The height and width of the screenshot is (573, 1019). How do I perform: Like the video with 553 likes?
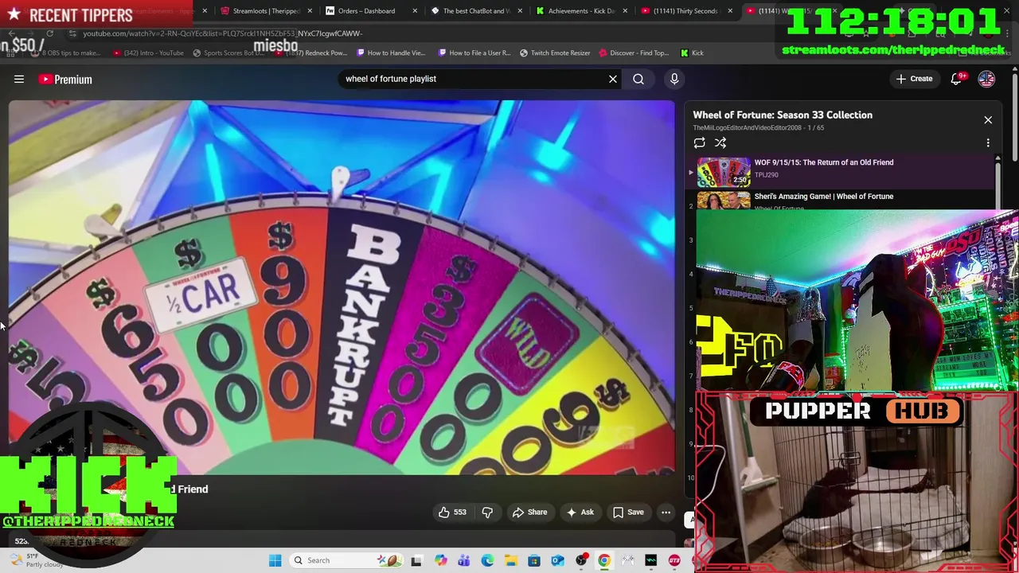452,513
